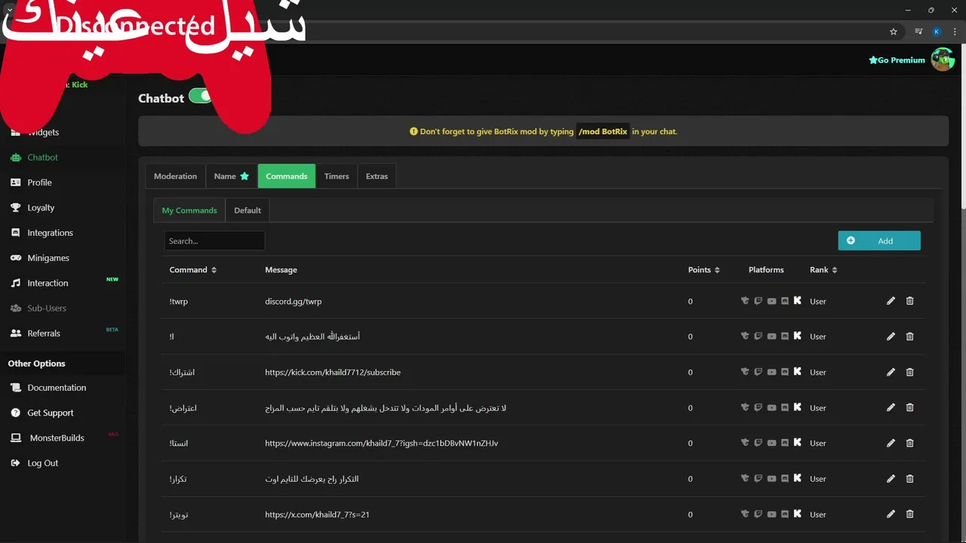The height and width of the screenshot is (543, 966).
Task: Click the gamepad icon beside Minigames
Action: (x=15, y=258)
